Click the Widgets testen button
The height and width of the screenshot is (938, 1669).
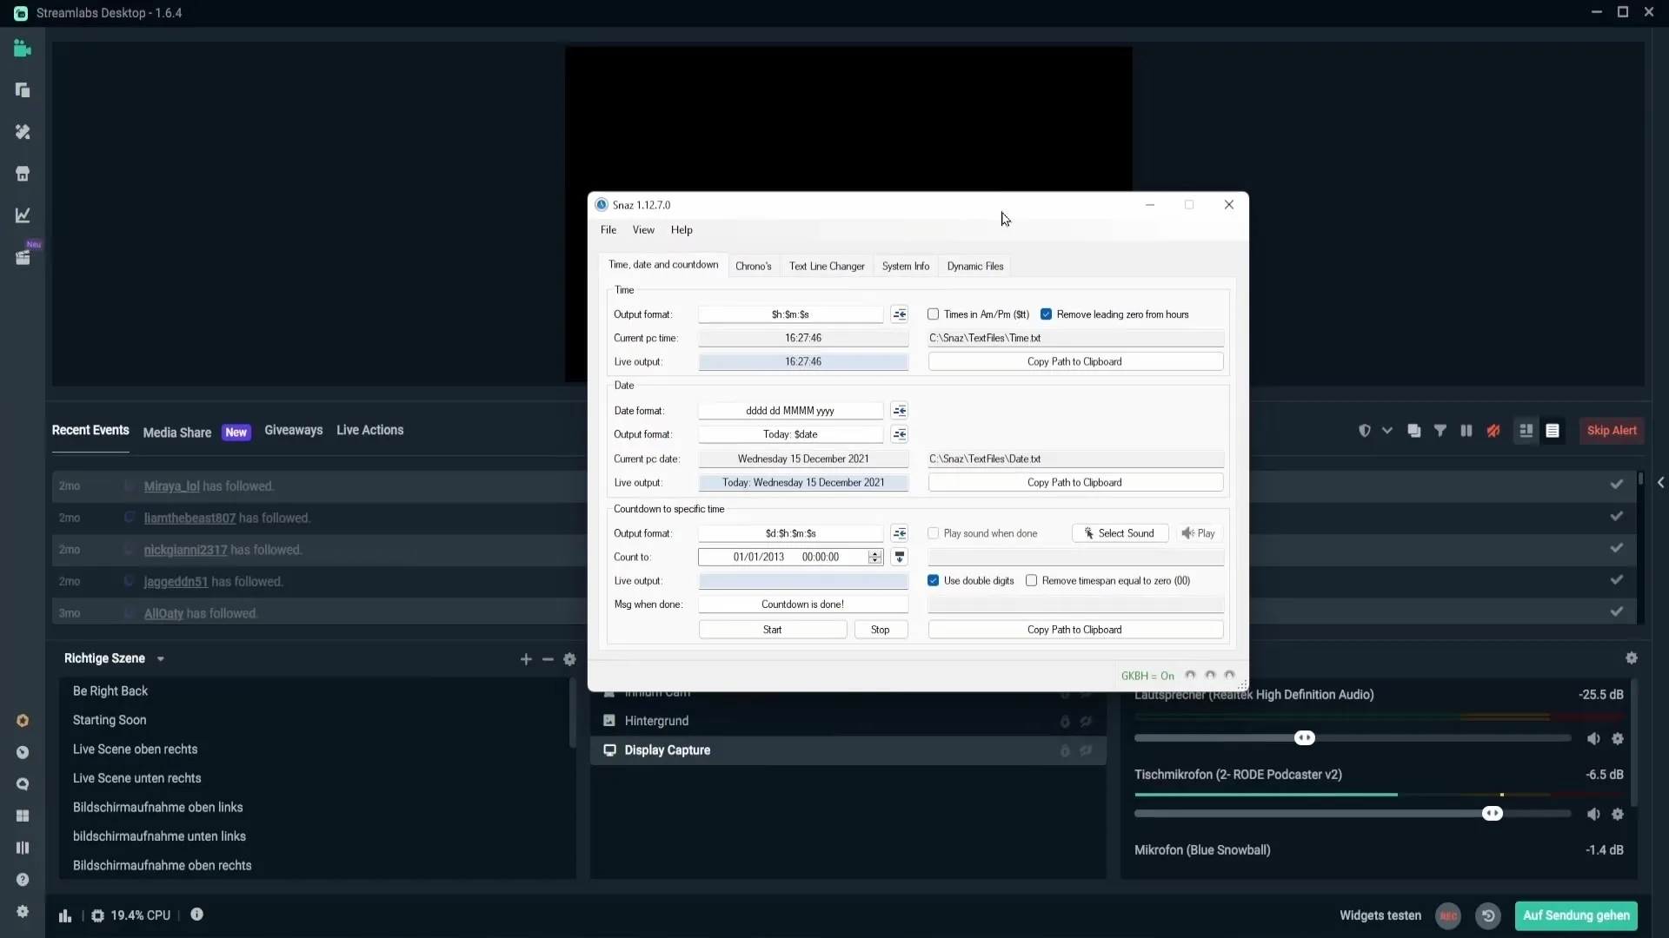1380,915
